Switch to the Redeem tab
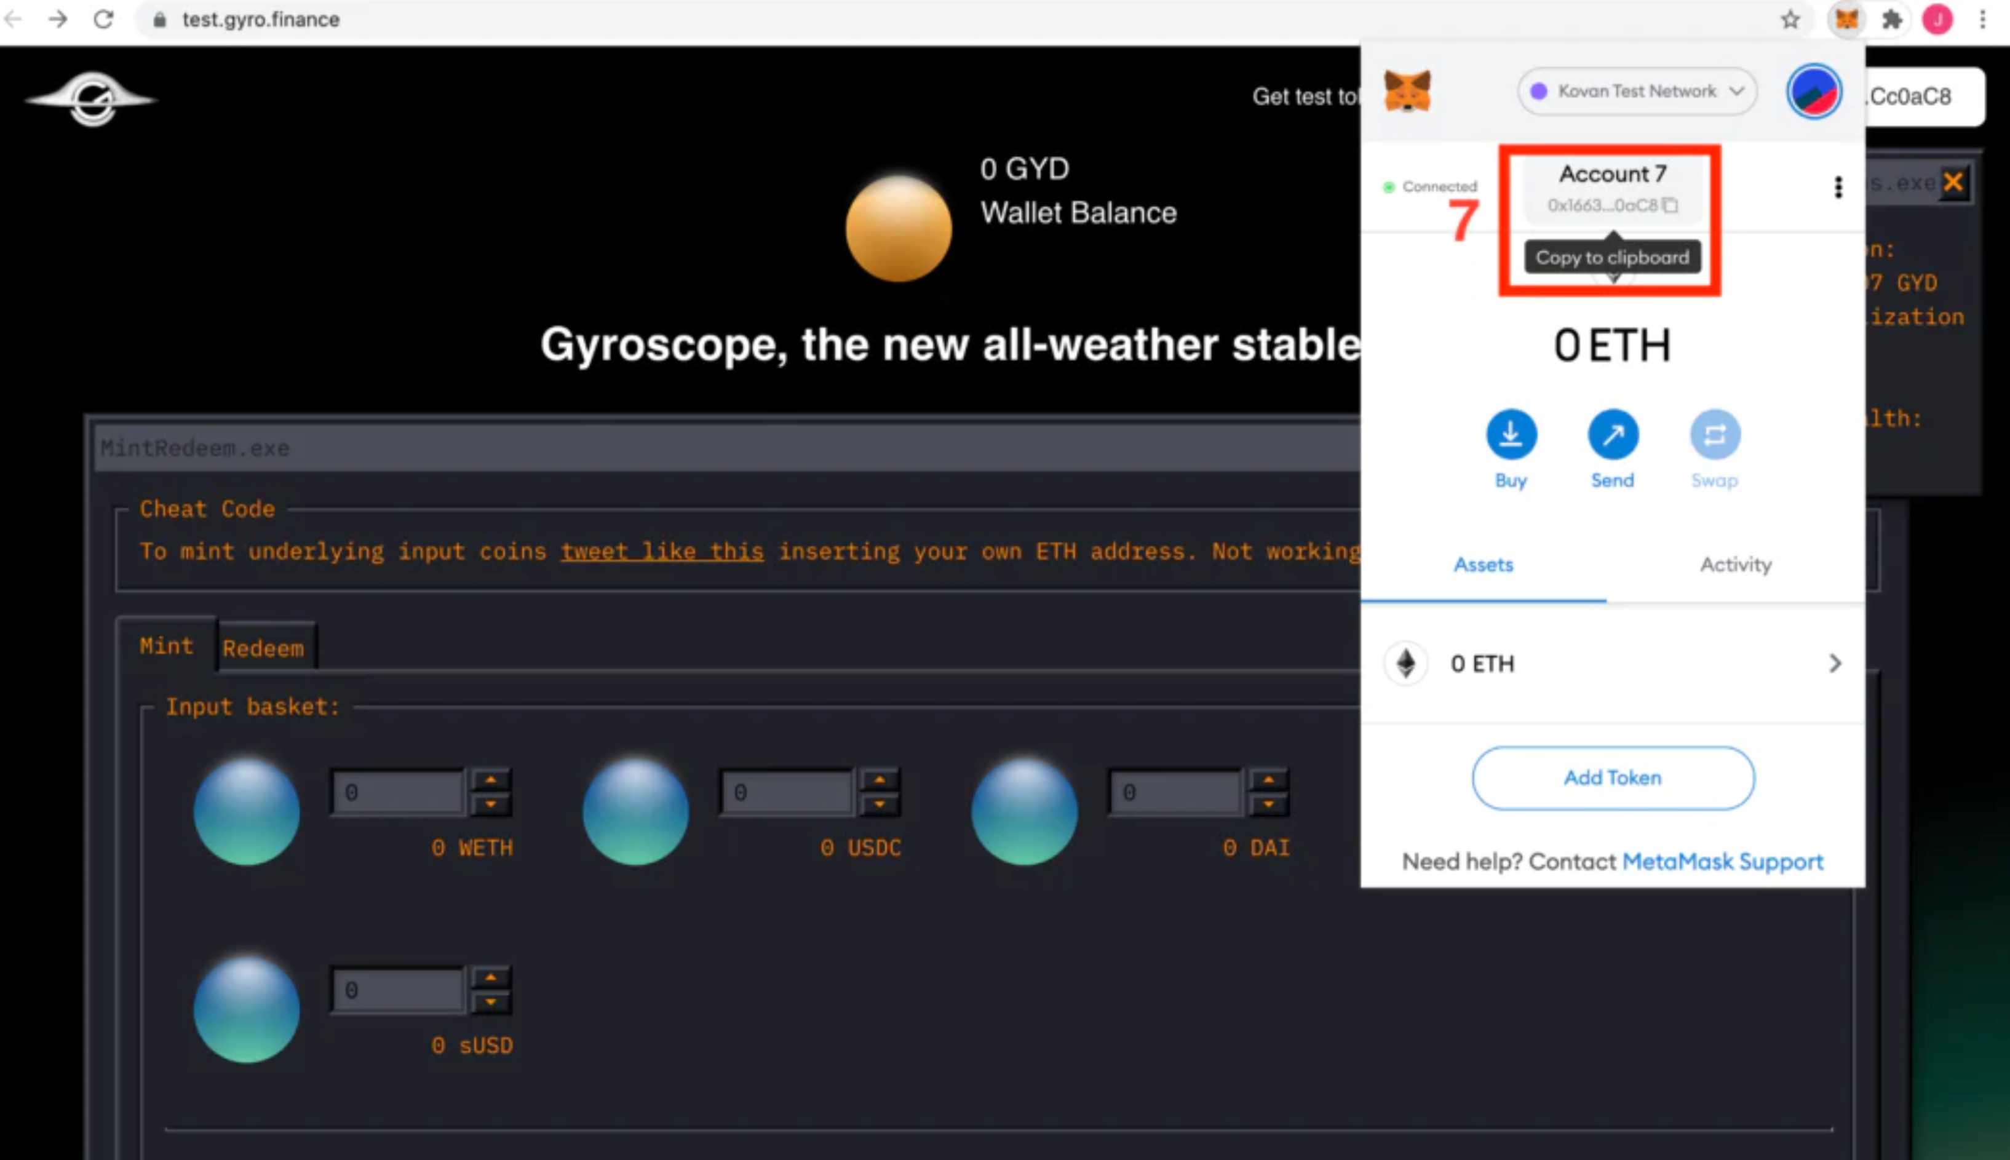The height and width of the screenshot is (1160, 2010). pos(264,648)
